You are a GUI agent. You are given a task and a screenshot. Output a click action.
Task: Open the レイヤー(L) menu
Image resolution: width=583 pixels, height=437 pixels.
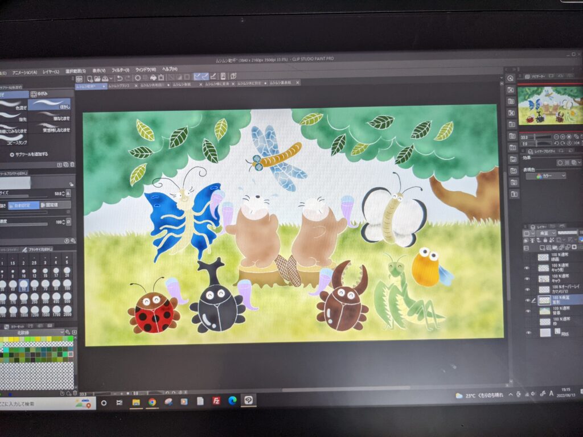[x=51, y=72]
